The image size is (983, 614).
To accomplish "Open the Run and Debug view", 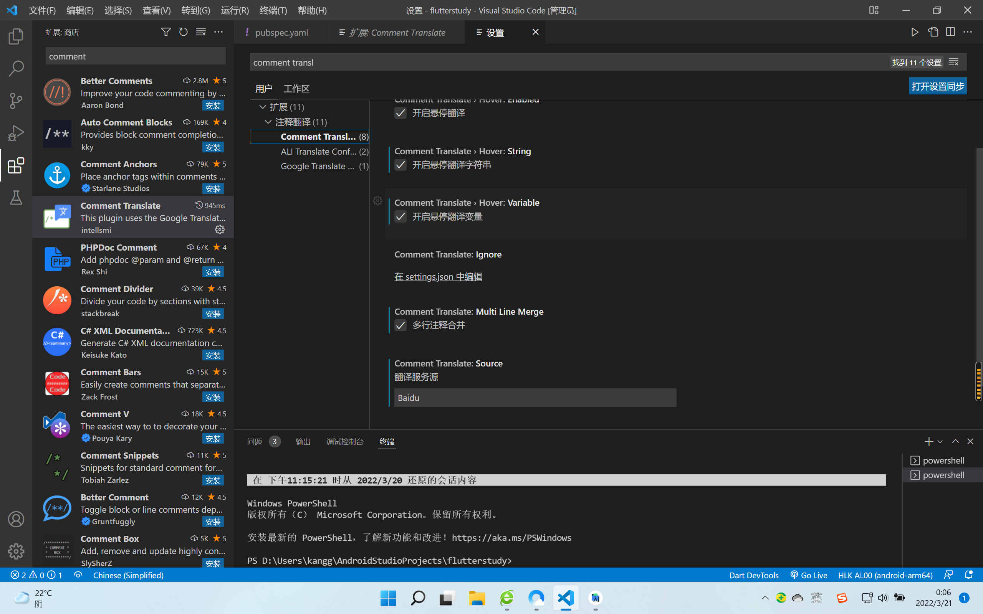I will pos(16,133).
